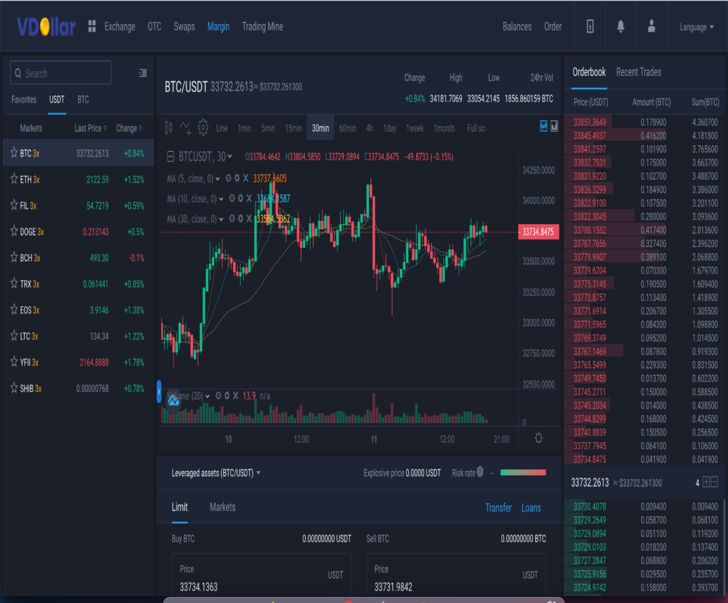The width and height of the screenshot is (728, 603).
Task: Click the blue side panel expand arrow
Action: [159, 392]
